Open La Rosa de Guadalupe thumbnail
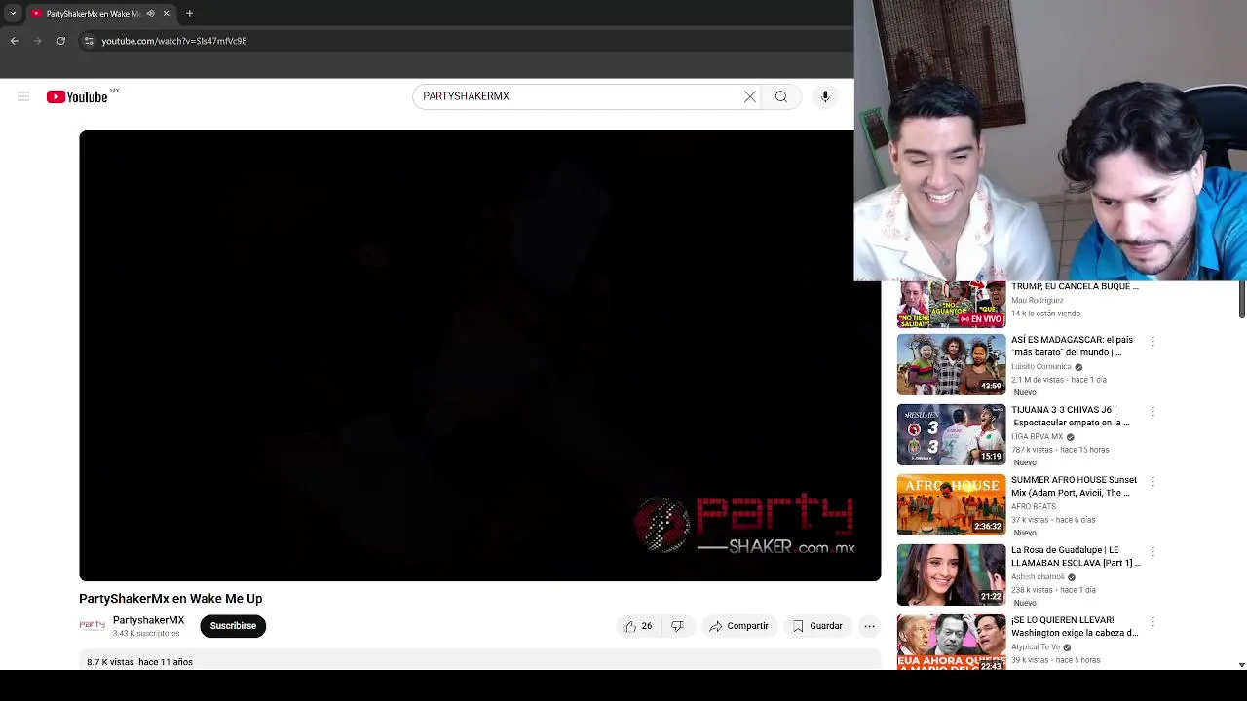This screenshot has height=701, width=1247. (x=951, y=574)
